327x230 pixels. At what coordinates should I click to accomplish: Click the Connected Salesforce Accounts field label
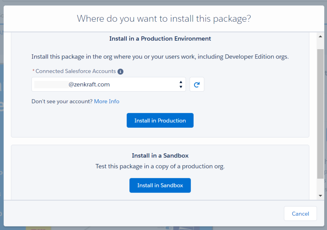(75, 71)
